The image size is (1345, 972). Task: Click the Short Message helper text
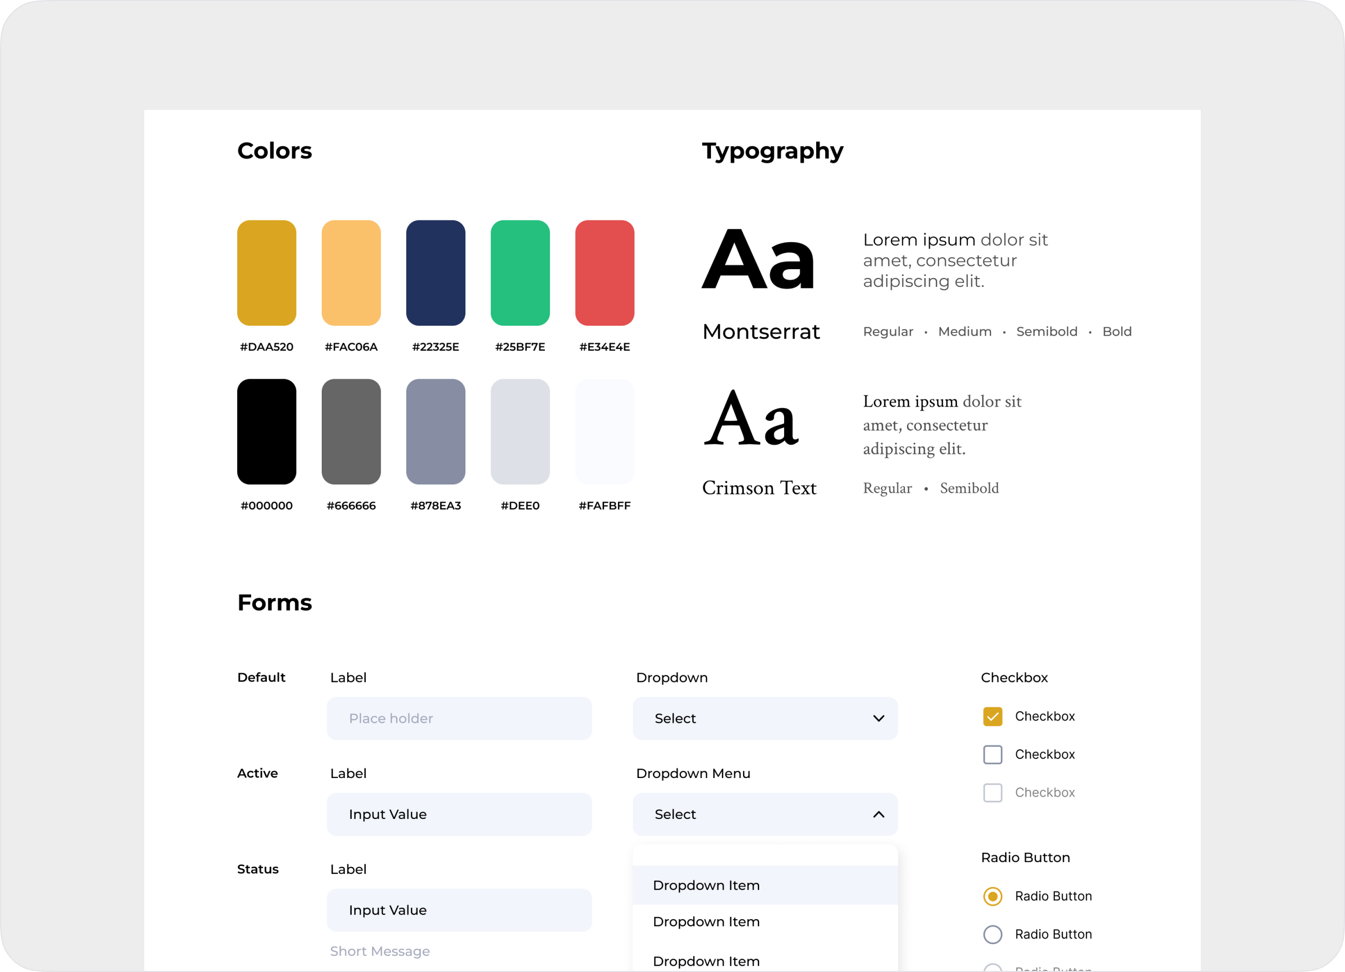point(379,951)
